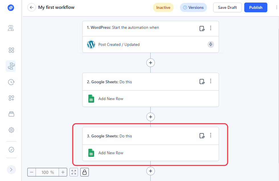Click the SureTriggers logo at top left
This screenshot has width=279, height=181.
click(x=11, y=8)
